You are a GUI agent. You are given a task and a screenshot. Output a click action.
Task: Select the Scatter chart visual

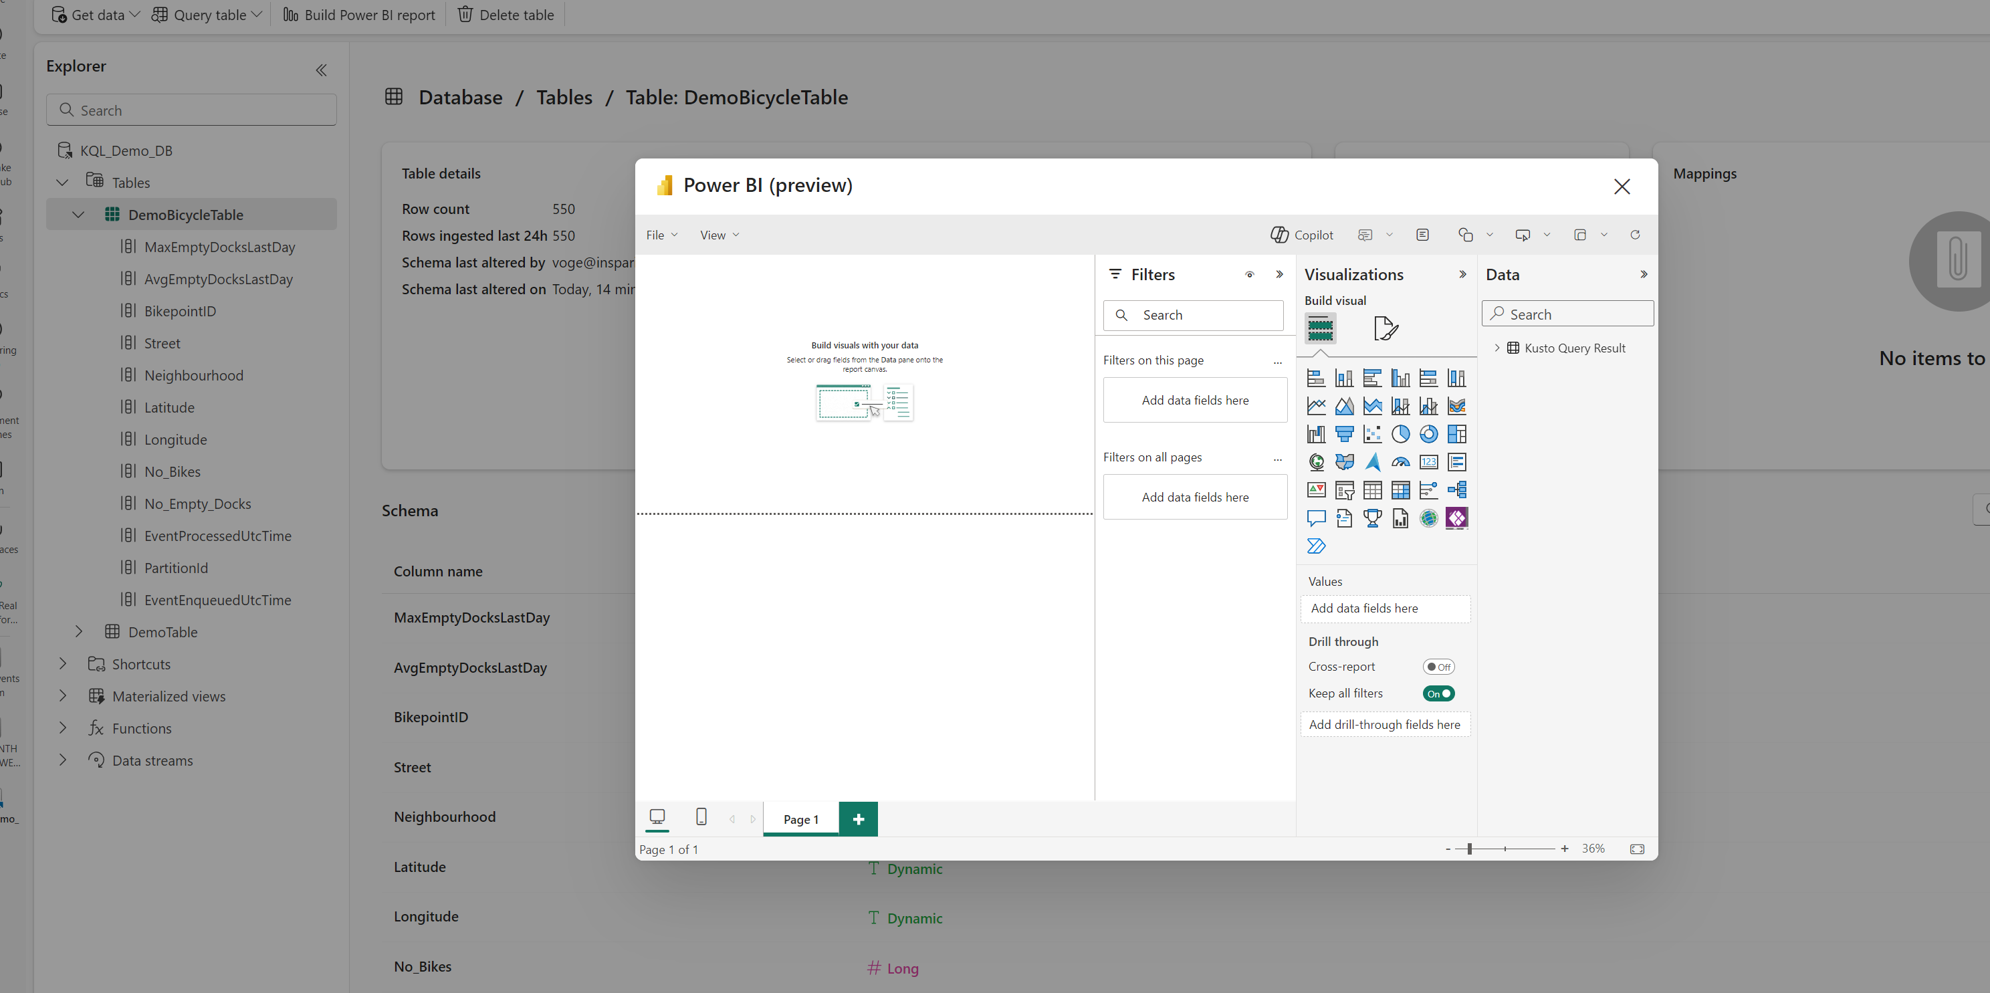(1372, 434)
